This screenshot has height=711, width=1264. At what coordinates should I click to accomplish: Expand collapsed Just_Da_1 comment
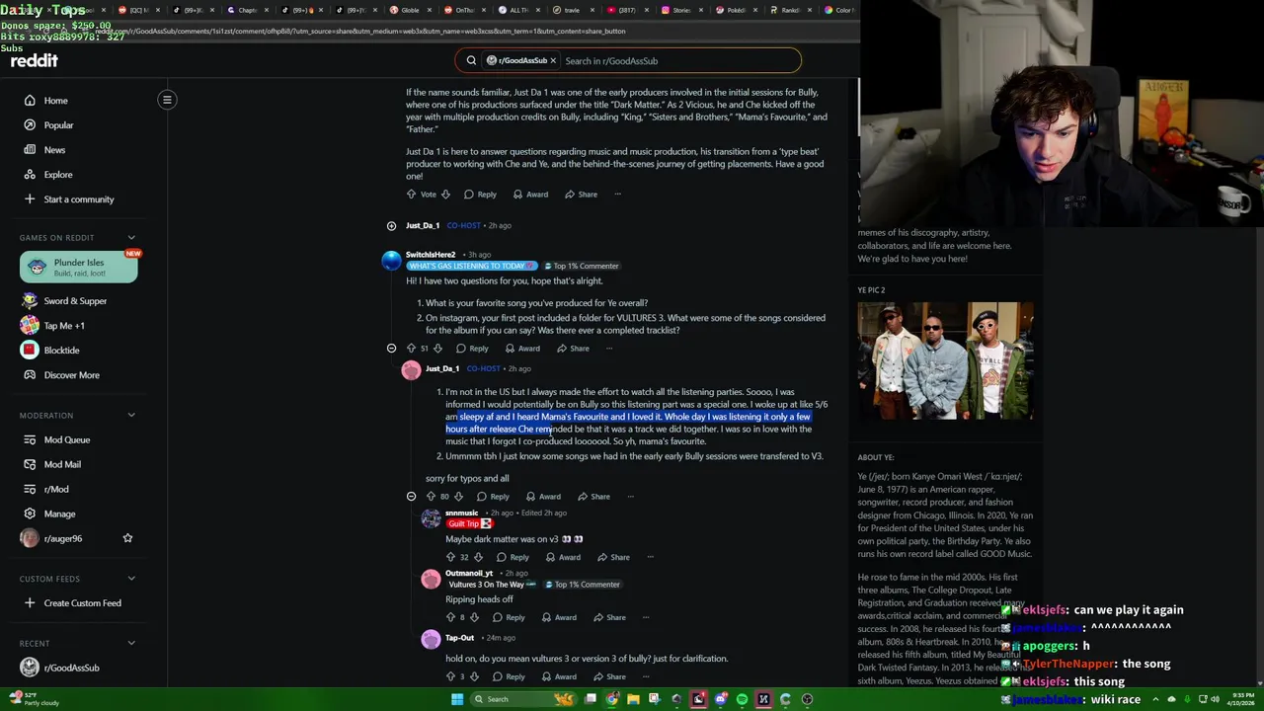(x=391, y=226)
